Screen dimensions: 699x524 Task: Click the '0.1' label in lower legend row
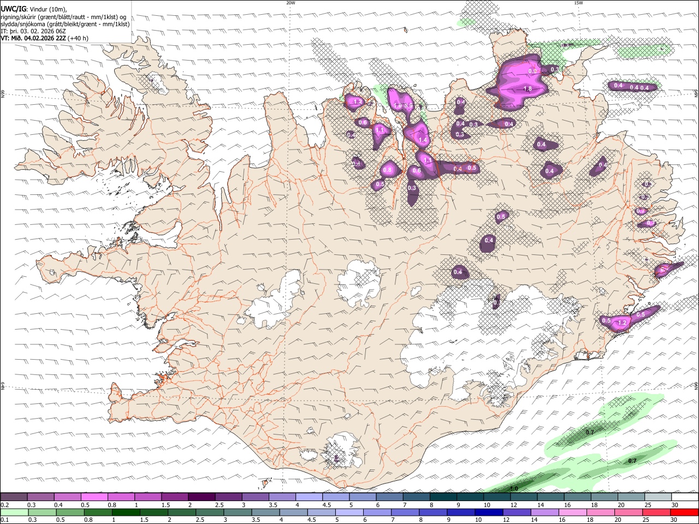pyautogui.click(x=4, y=520)
